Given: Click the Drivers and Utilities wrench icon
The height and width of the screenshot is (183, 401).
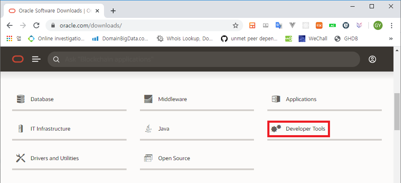Looking at the screenshot, I should [x=20, y=158].
